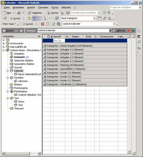Open the outlook:Kalender dropdown in web toolbar
143x157 pixels.
(x=114, y=24)
